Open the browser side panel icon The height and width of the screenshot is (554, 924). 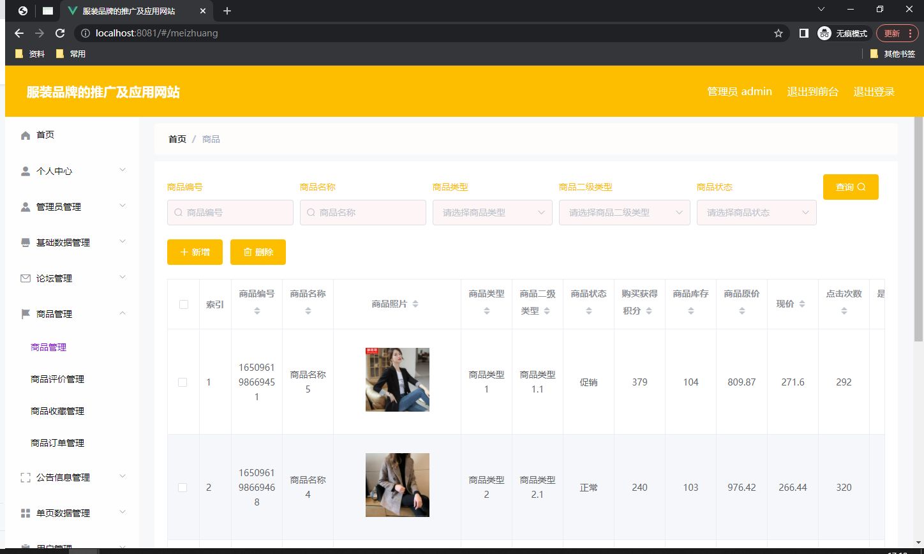[804, 33]
